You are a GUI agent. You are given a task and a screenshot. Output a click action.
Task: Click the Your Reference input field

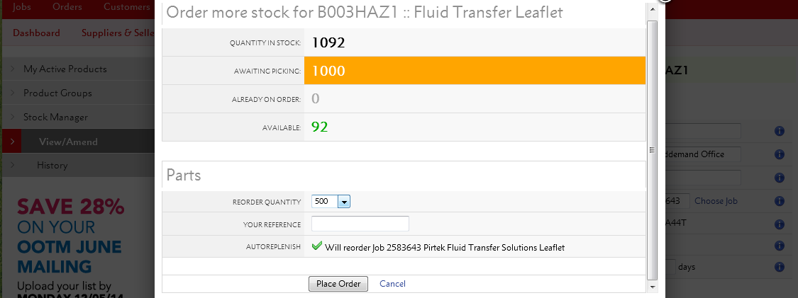click(x=360, y=224)
